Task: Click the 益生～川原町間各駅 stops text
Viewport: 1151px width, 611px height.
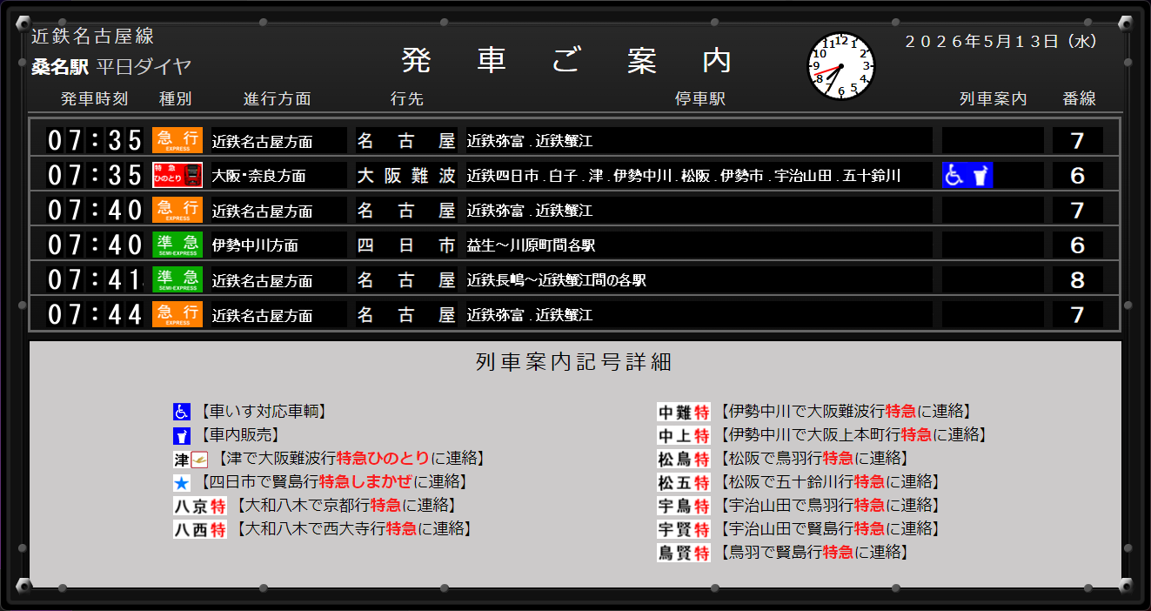Action: point(531,245)
